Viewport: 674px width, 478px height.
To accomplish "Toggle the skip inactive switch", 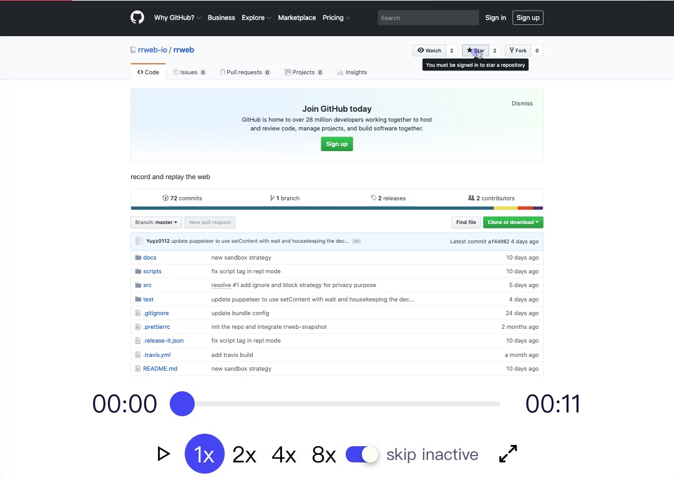I will (x=362, y=454).
